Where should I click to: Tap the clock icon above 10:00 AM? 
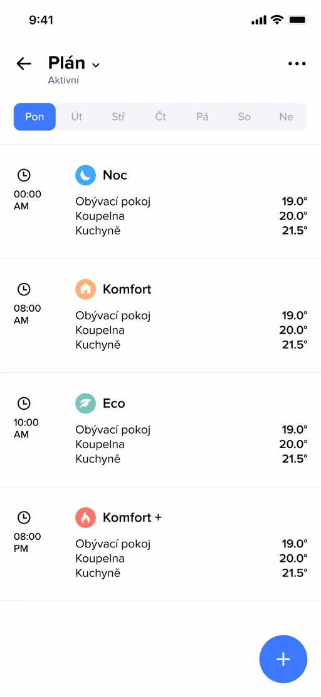[x=24, y=403]
